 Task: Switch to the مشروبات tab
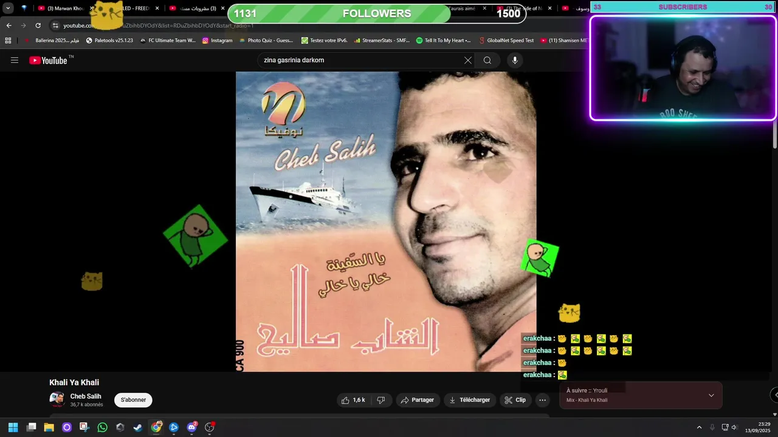coord(198,8)
